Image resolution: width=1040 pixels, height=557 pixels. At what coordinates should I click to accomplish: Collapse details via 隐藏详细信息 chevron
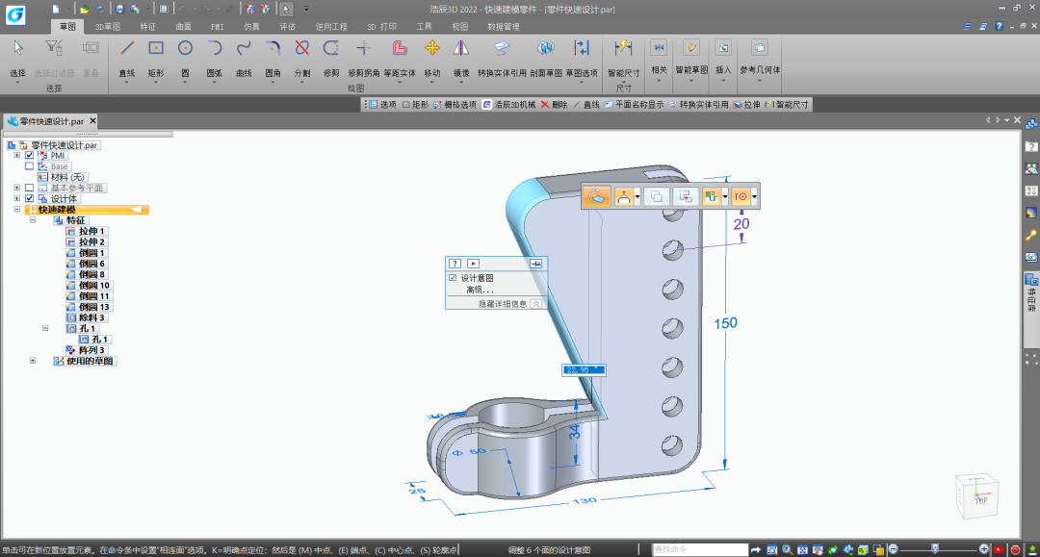pos(535,303)
